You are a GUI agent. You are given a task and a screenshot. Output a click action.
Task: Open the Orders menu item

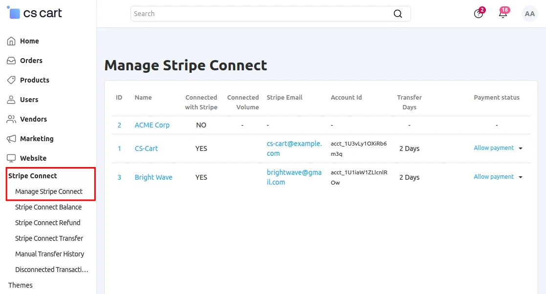point(31,61)
